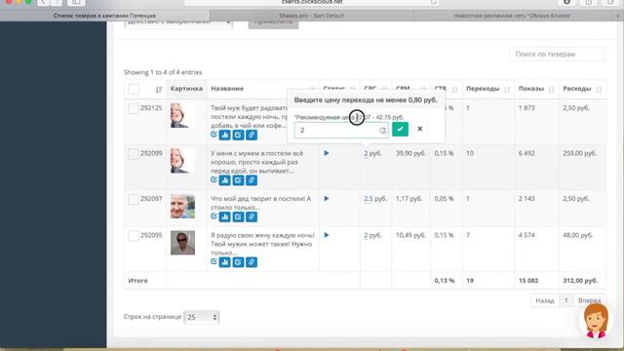Click chain link icon for teaser 292097
Image resolution: width=624 pixels, height=351 pixels.
click(x=252, y=216)
